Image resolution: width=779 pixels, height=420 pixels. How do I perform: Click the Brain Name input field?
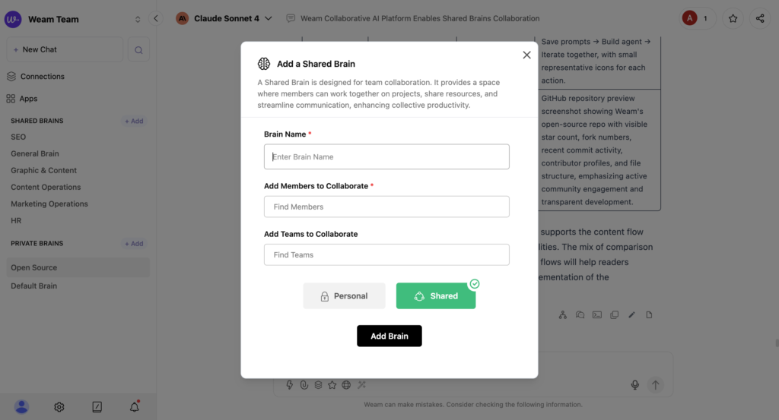(x=386, y=156)
